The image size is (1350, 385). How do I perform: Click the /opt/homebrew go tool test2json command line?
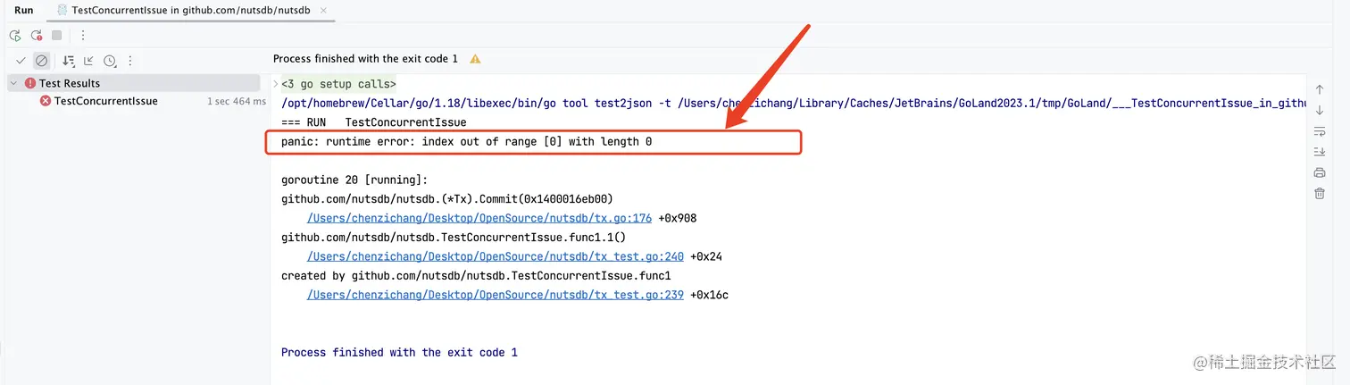pos(795,104)
